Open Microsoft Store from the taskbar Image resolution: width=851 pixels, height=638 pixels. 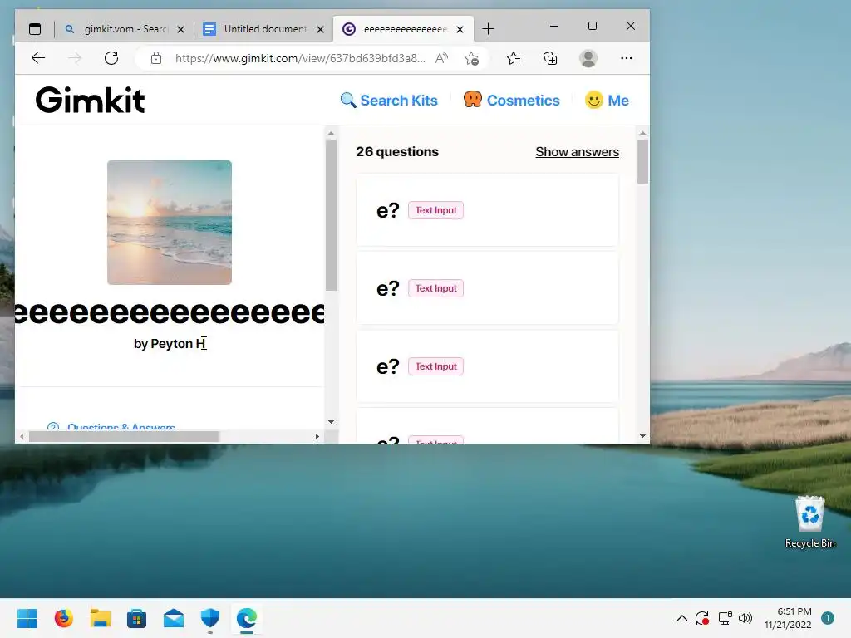(x=137, y=618)
